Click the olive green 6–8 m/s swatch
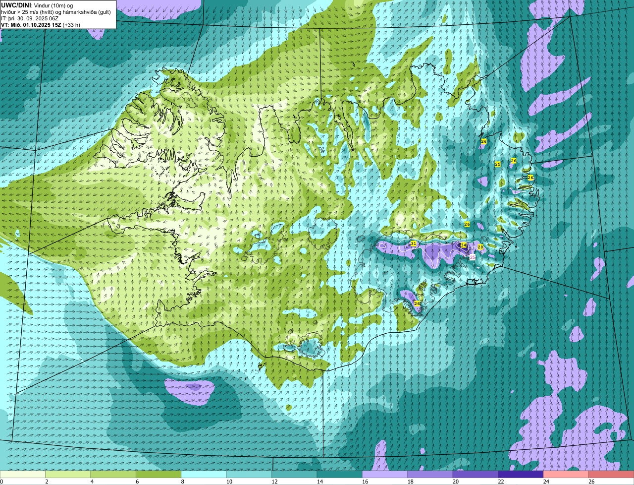The width and height of the screenshot is (634, 485). tap(158, 474)
